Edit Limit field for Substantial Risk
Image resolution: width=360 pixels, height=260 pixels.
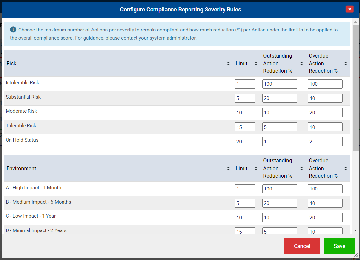(x=245, y=98)
